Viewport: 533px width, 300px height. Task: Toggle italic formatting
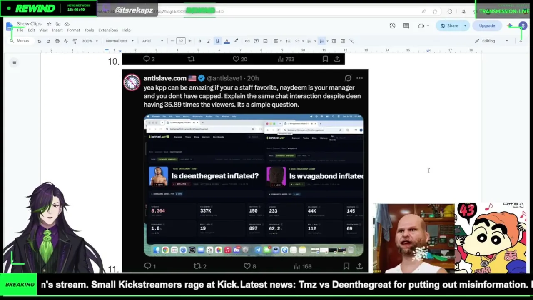coord(208,41)
